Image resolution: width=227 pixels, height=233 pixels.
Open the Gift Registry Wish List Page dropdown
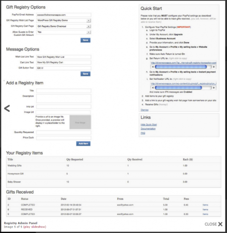coord(64,21)
